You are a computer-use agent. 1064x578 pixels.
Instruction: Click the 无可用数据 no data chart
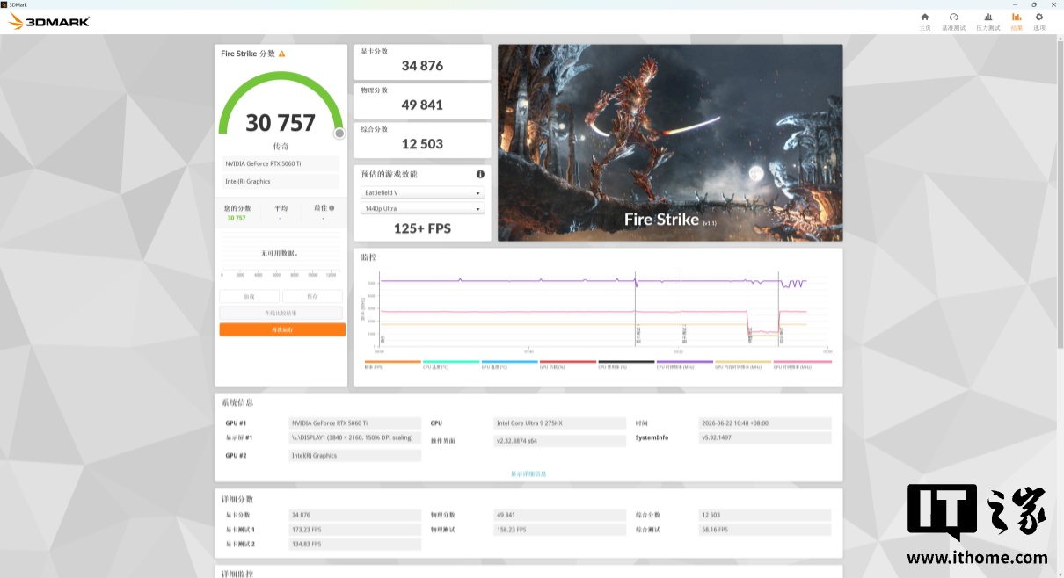point(281,255)
